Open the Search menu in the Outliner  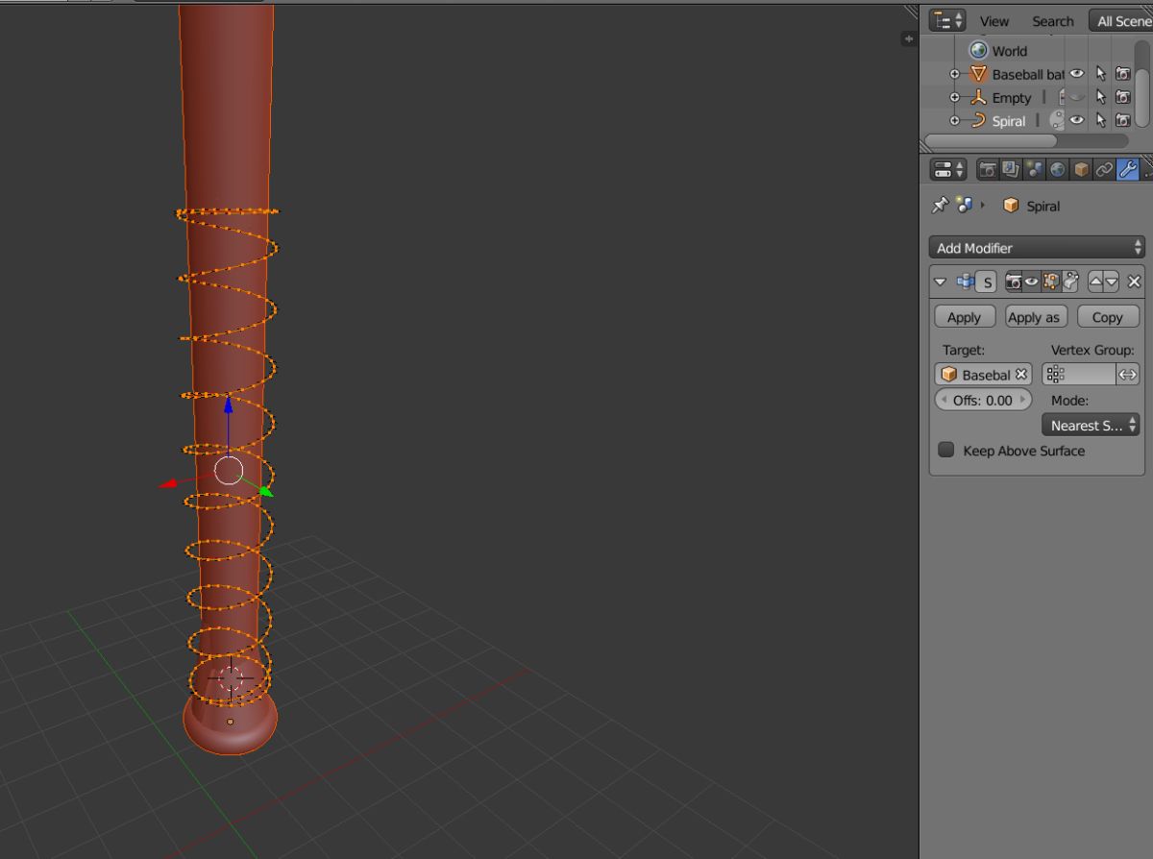(1053, 21)
